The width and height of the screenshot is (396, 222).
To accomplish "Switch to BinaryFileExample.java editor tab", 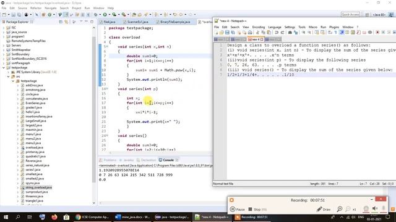I will pos(173,22).
